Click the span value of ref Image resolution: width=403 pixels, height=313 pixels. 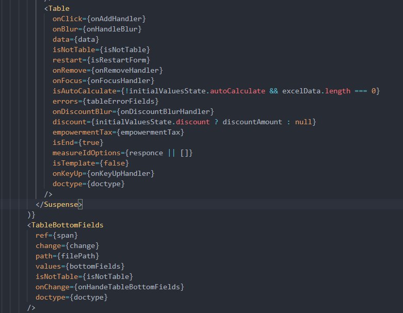(x=66, y=235)
